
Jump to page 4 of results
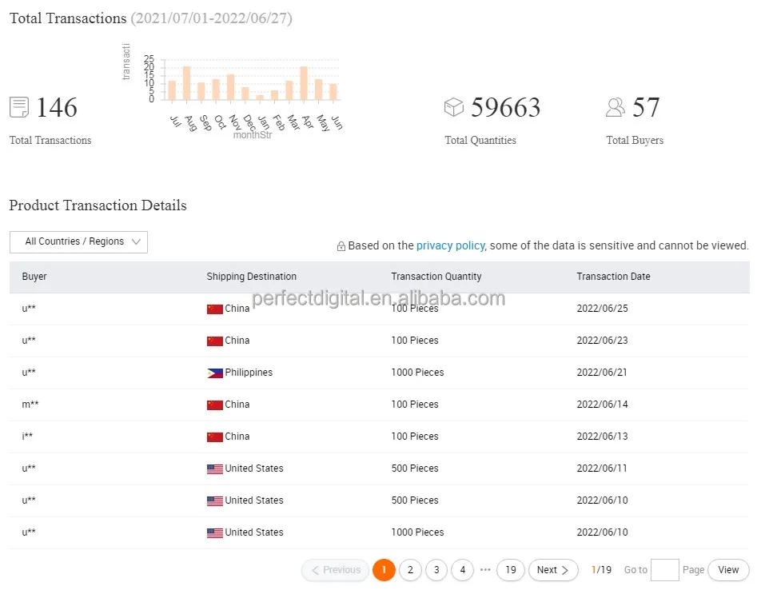pos(462,570)
